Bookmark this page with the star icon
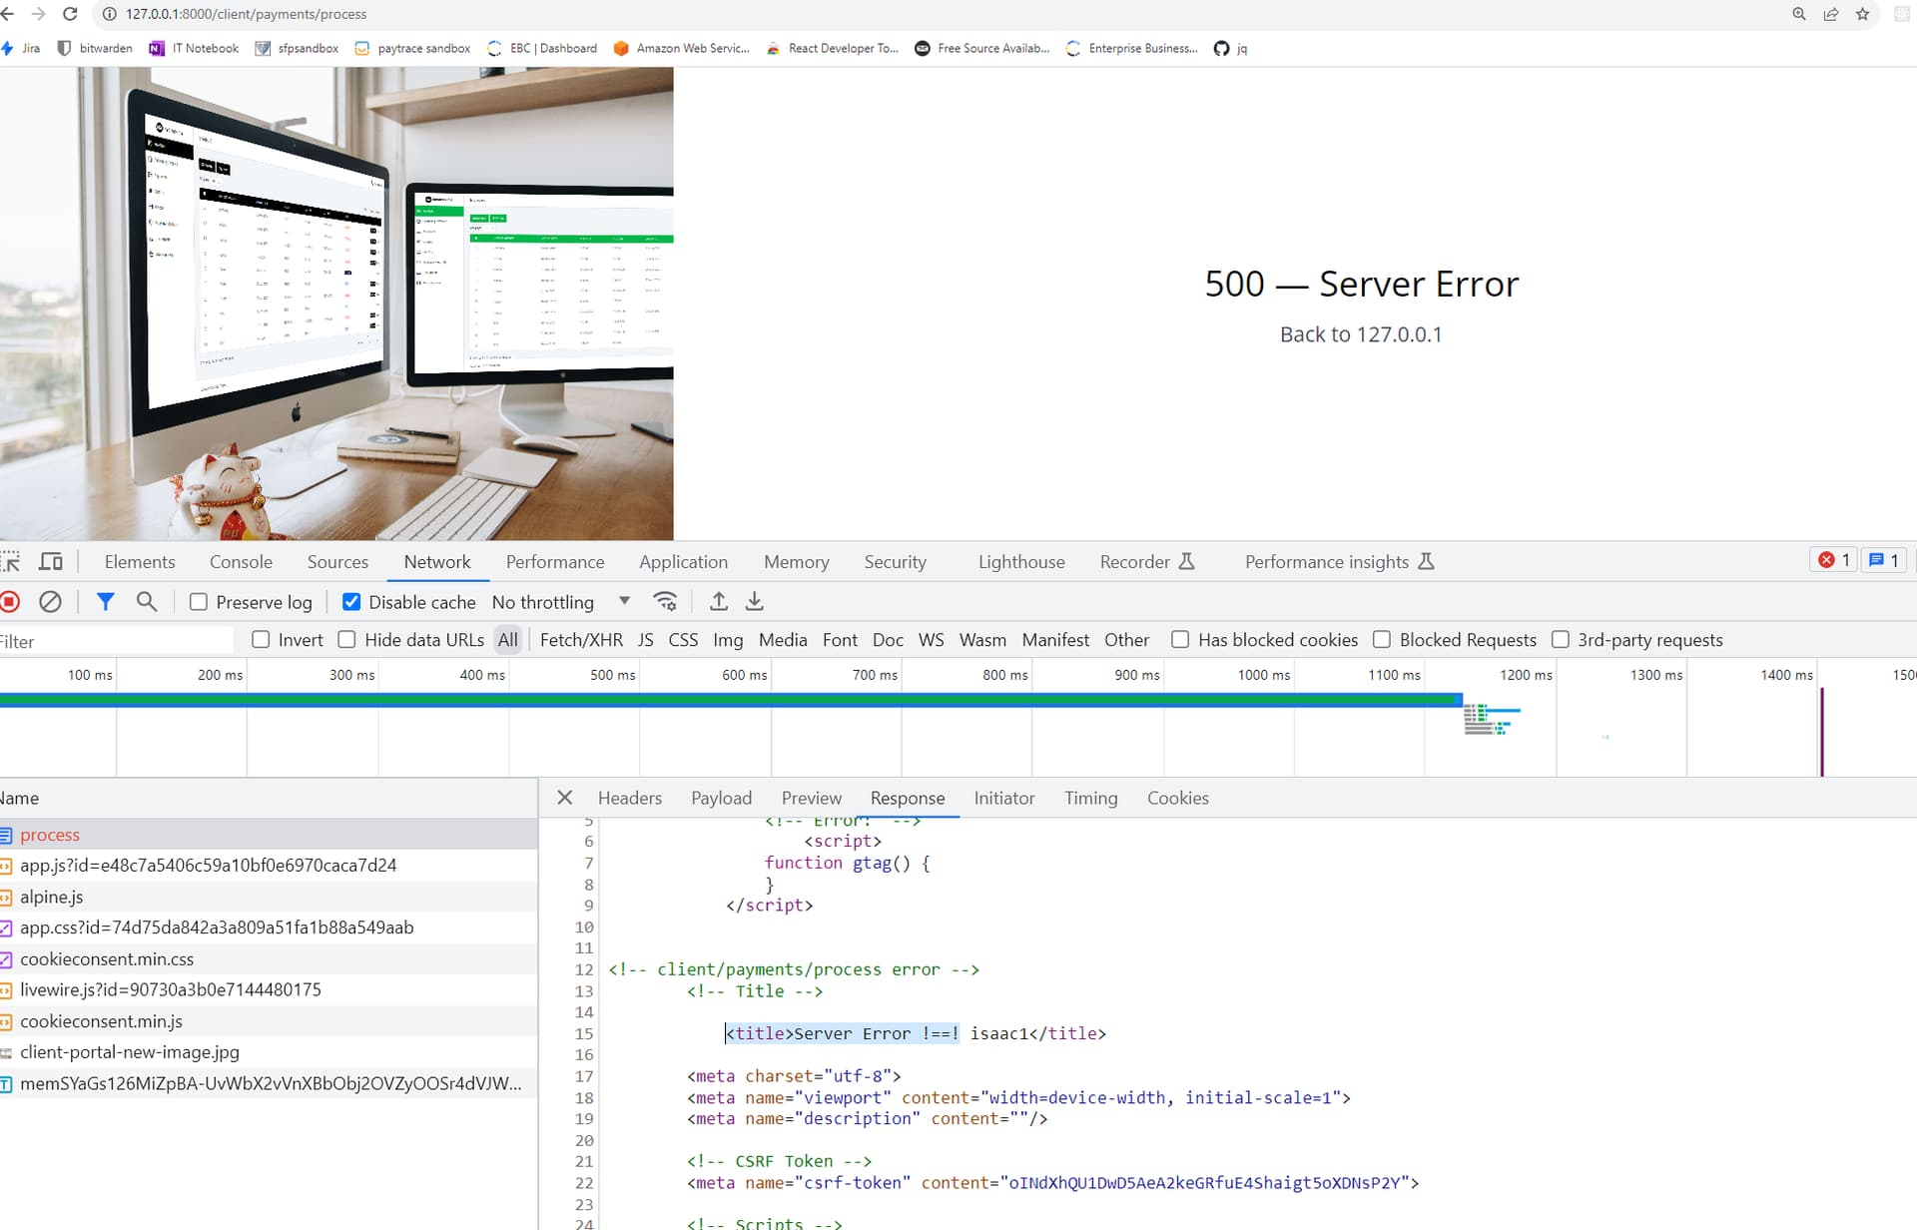The image size is (1917, 1230). click(1862, 14)
